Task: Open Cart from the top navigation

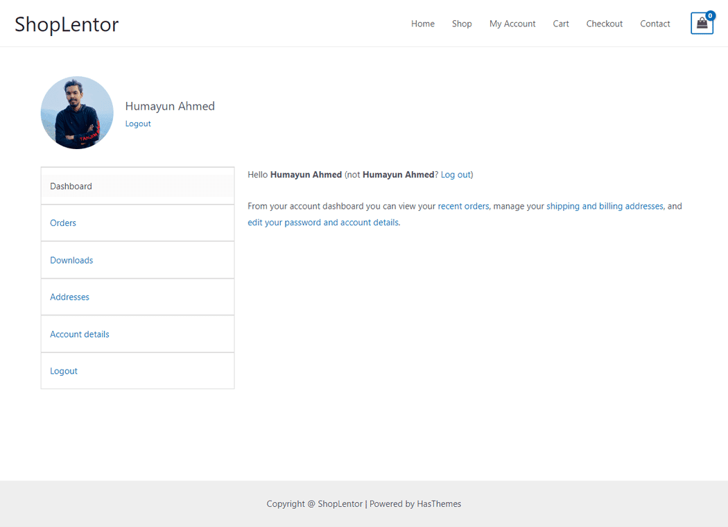Action: click(561, 24)
